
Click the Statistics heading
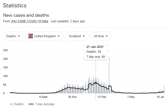pyautogui.click(x=15, y=5)
